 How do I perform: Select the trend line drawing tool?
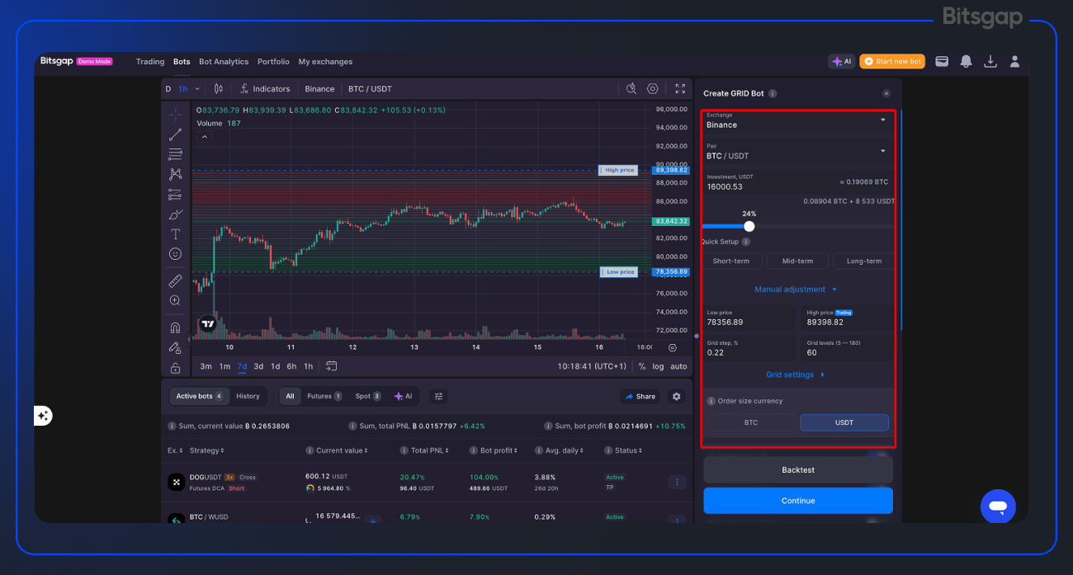pyautogui.click(x=175, y=134)
